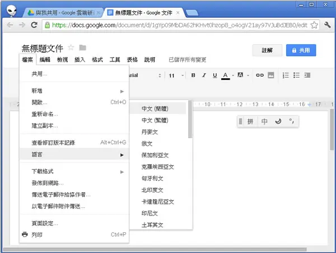Toggle Italic formatting in toolbar
The width and height of the screenshot is (336, 253).
pos(204,75)
